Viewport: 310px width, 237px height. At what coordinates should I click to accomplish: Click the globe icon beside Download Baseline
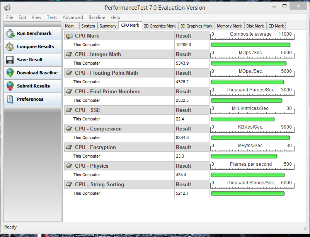[10, 73]
